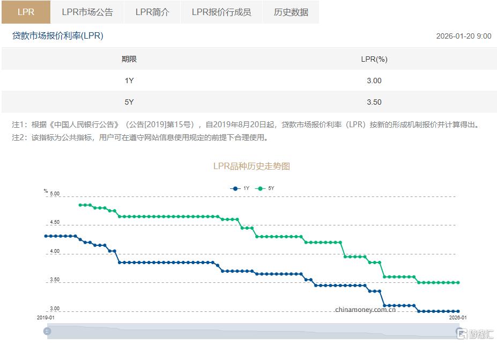Click the last data point on the 1Y line

(x=457, y=311)
